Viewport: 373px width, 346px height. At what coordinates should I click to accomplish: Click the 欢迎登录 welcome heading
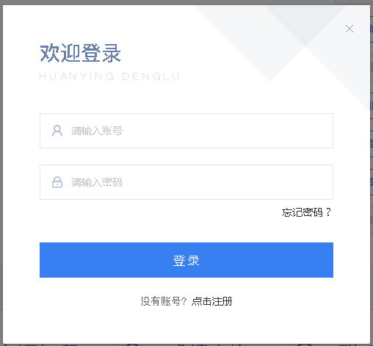[80, 53]
